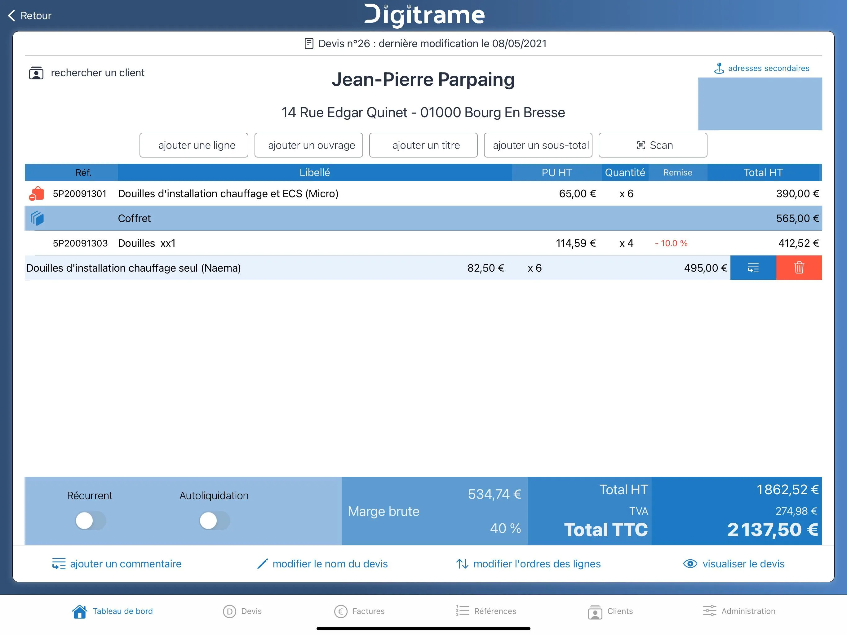Tap the Devis n°26 modification header text

(432, 44)
